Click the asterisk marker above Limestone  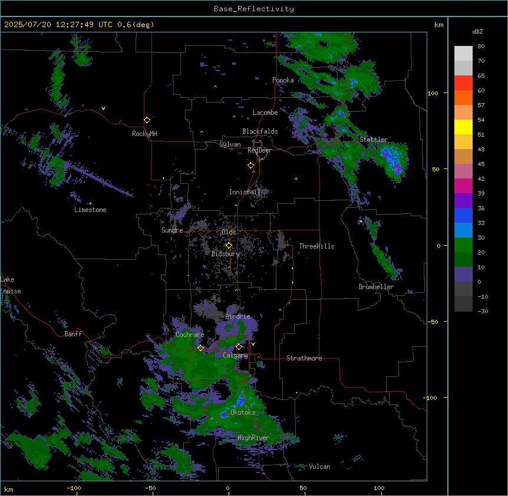click(x=90, y=204)
